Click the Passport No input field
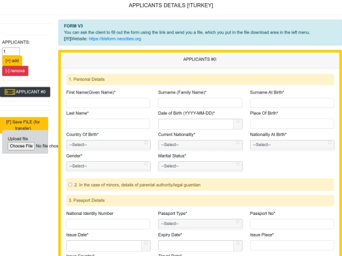Image resolution: width=342 pixels, height=256 pixels. tap(292, 224)
